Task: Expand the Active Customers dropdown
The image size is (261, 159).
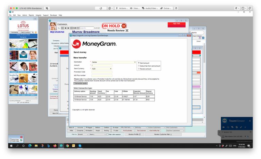Action: [156, 127]
